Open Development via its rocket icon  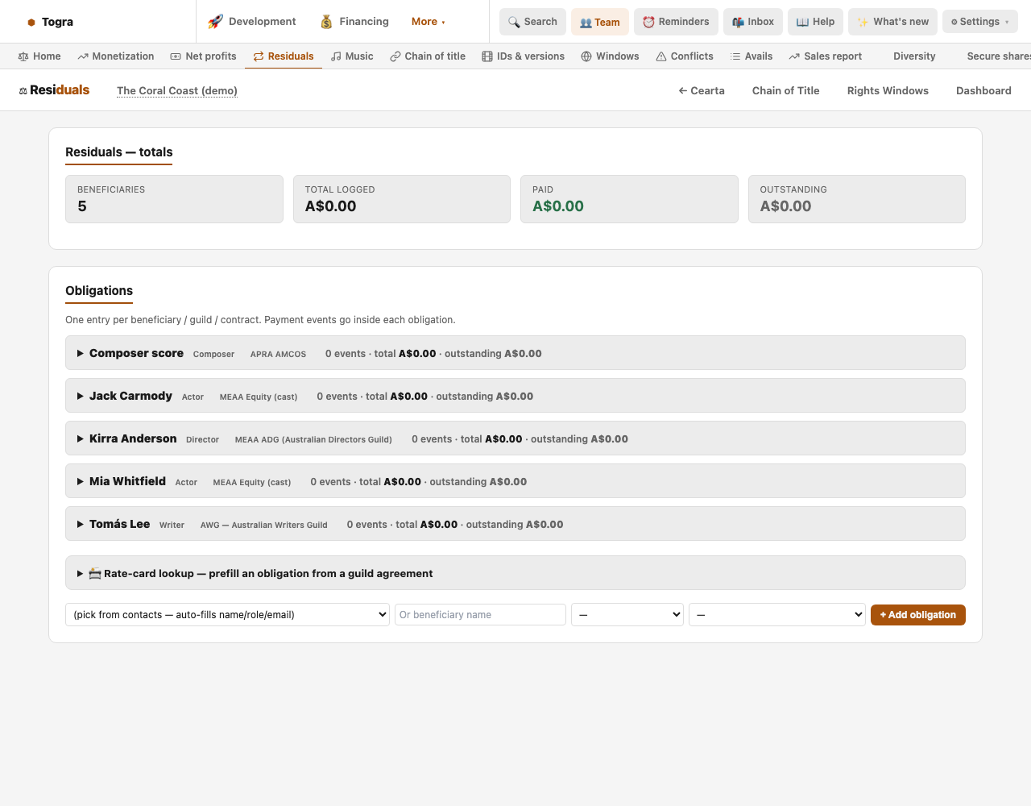[215, 22]
